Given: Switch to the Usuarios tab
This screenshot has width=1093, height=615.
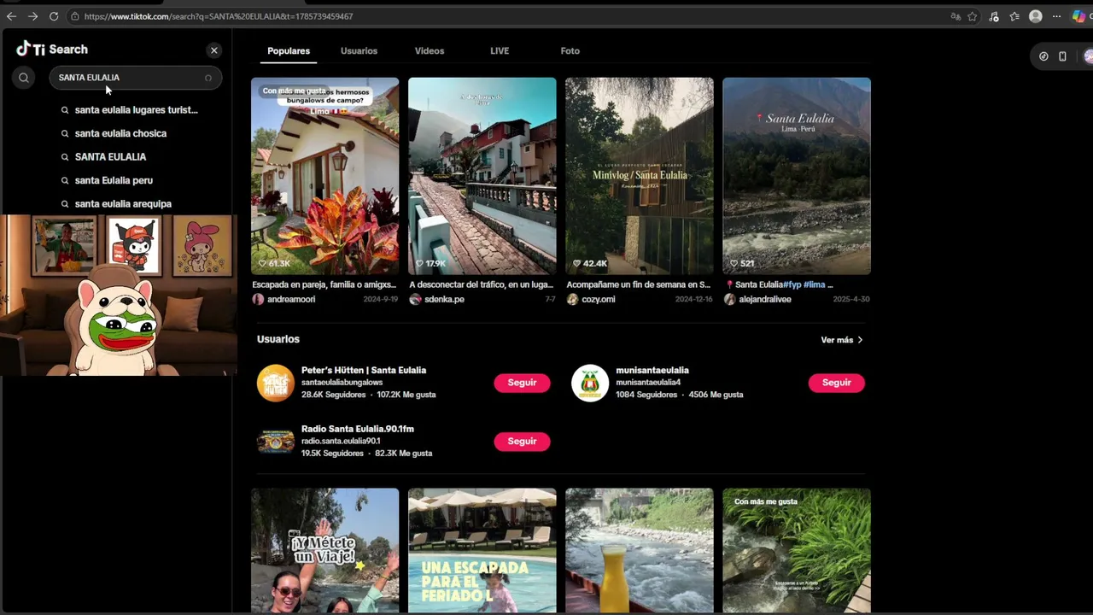Looking at the screenshot, I should (359, 51).
